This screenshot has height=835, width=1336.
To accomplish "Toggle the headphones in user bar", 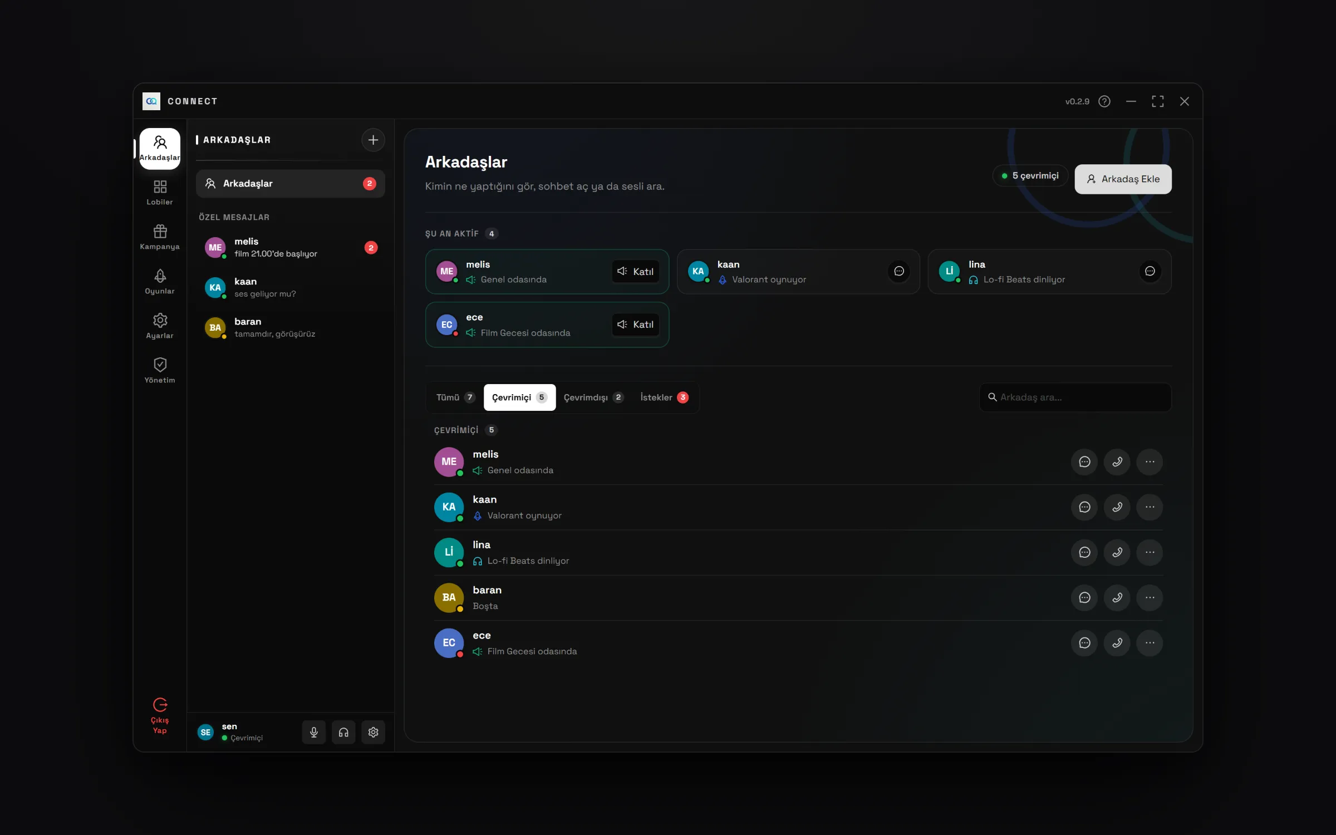I will [x=343, y=732].
